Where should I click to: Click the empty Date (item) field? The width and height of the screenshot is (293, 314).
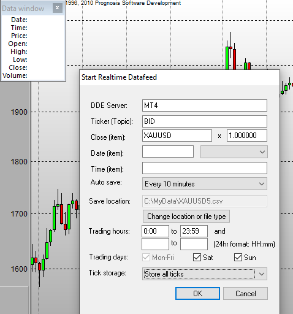tap(168, 151)
